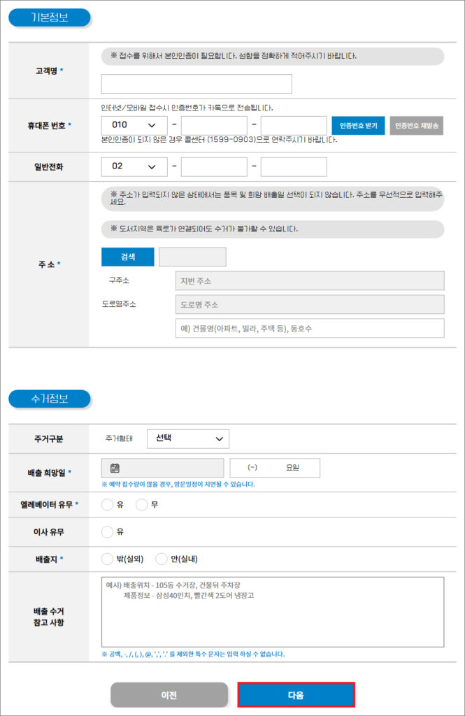Select 유 for 이사 유무
This screenshot has width=465, height=716.
click(x=108, y=532)
